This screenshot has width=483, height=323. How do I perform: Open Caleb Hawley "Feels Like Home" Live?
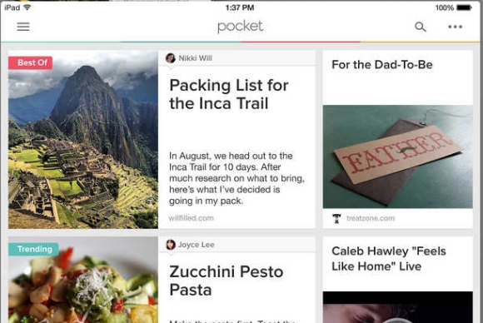coord(389,259)
